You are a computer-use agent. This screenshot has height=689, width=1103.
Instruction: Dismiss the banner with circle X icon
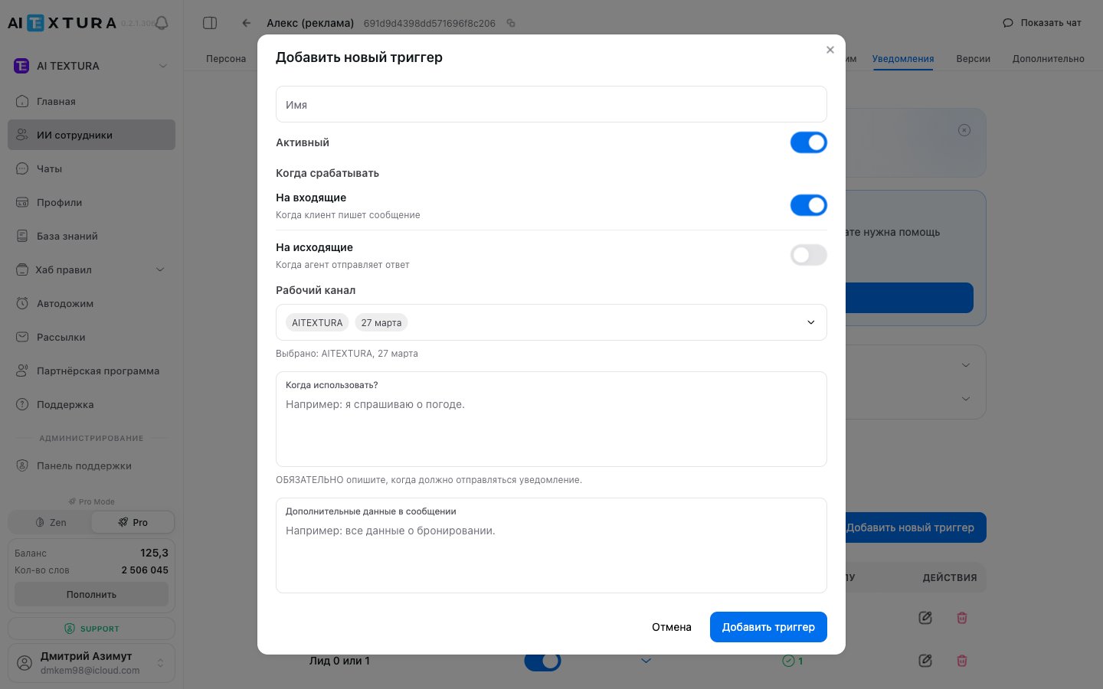point(964,130)
